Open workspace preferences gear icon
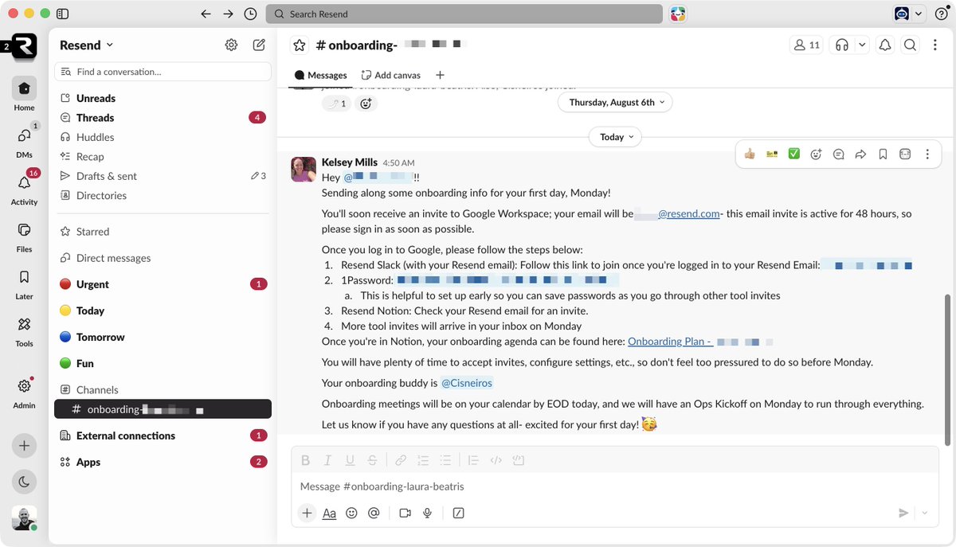 coord(231,45)
